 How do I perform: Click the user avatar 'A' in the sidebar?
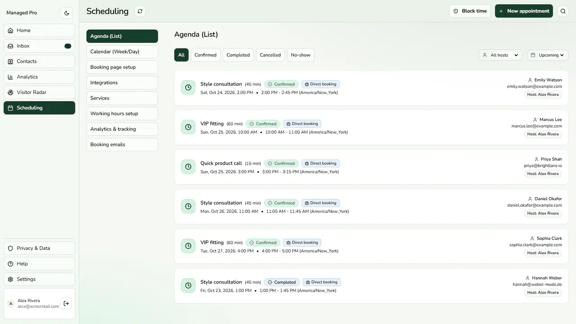pyautogui.click(x=11, y=304)
